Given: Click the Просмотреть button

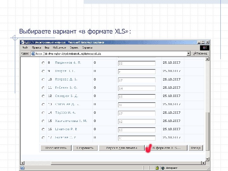Looking at the screenshot, I should pos(56,148).
